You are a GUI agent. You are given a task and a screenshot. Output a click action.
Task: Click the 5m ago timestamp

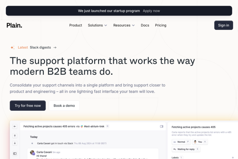coord(56,152)
